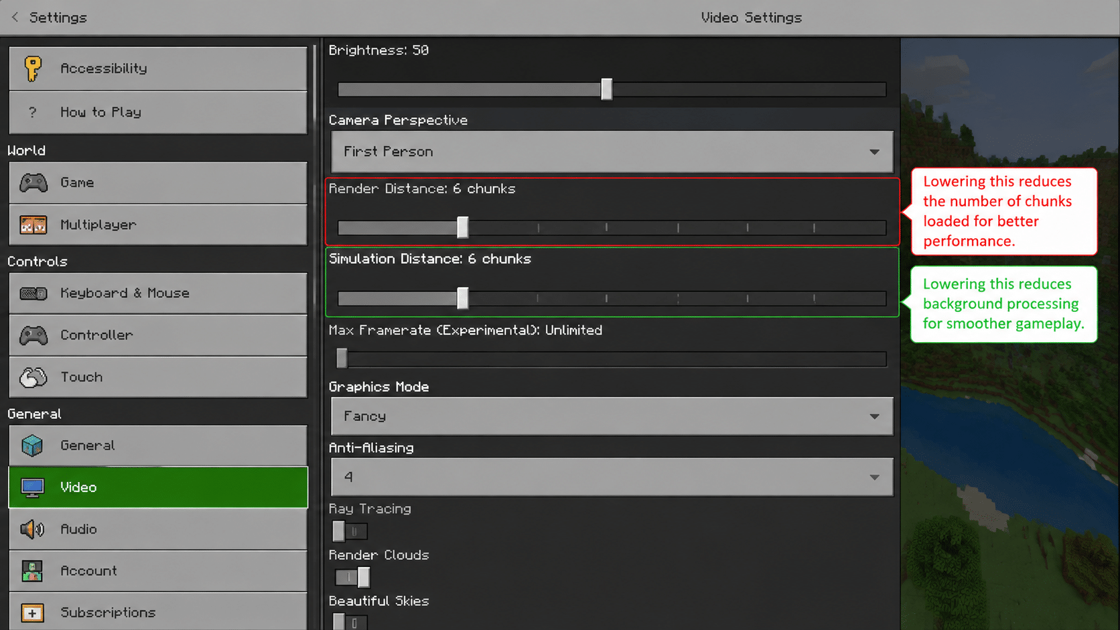Select the Video settings tab
This screenshot has width=1120, height=630.
tap(158, 488)
